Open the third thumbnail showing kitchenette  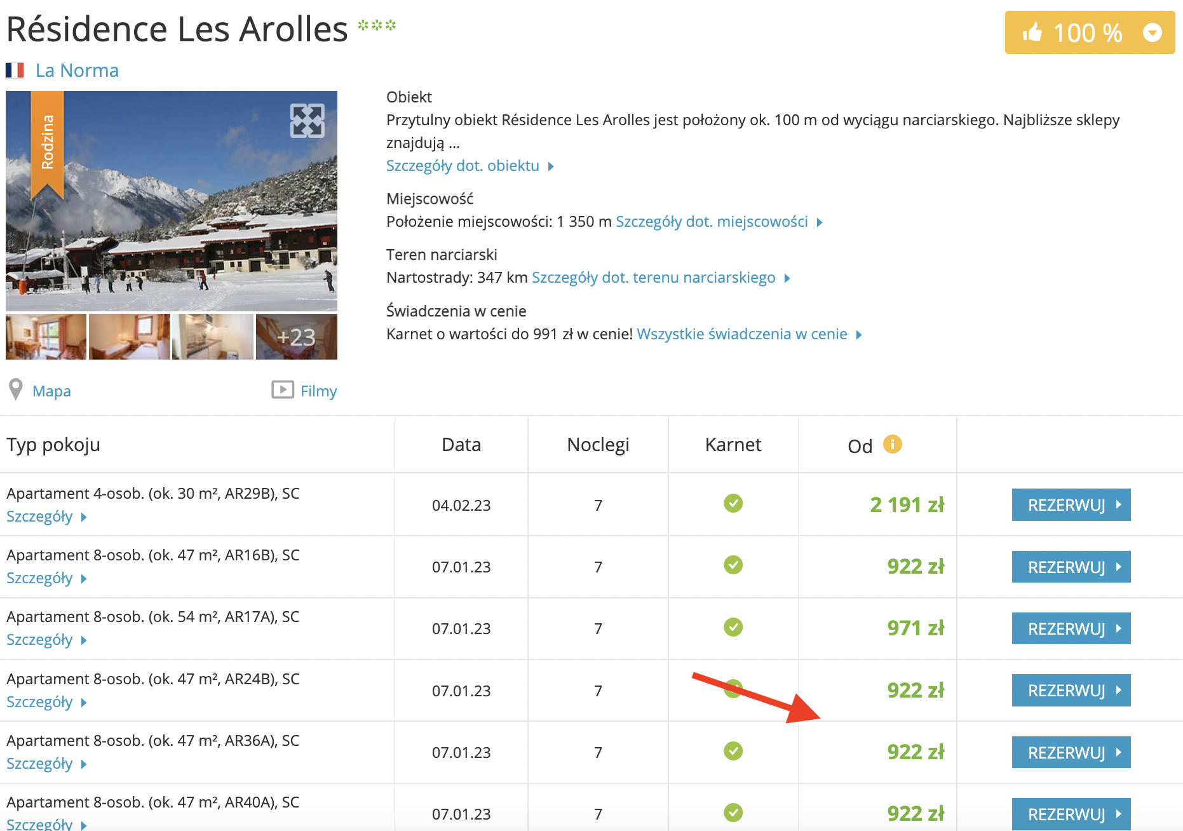pos(213,337)
